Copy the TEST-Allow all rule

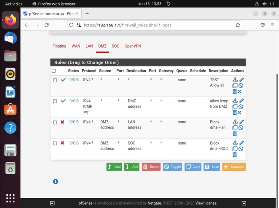point(235,86)
